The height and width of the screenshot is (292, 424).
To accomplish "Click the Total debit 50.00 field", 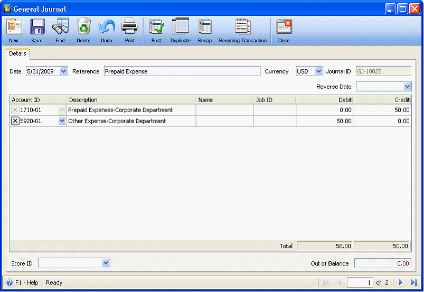I will point(325,246).
